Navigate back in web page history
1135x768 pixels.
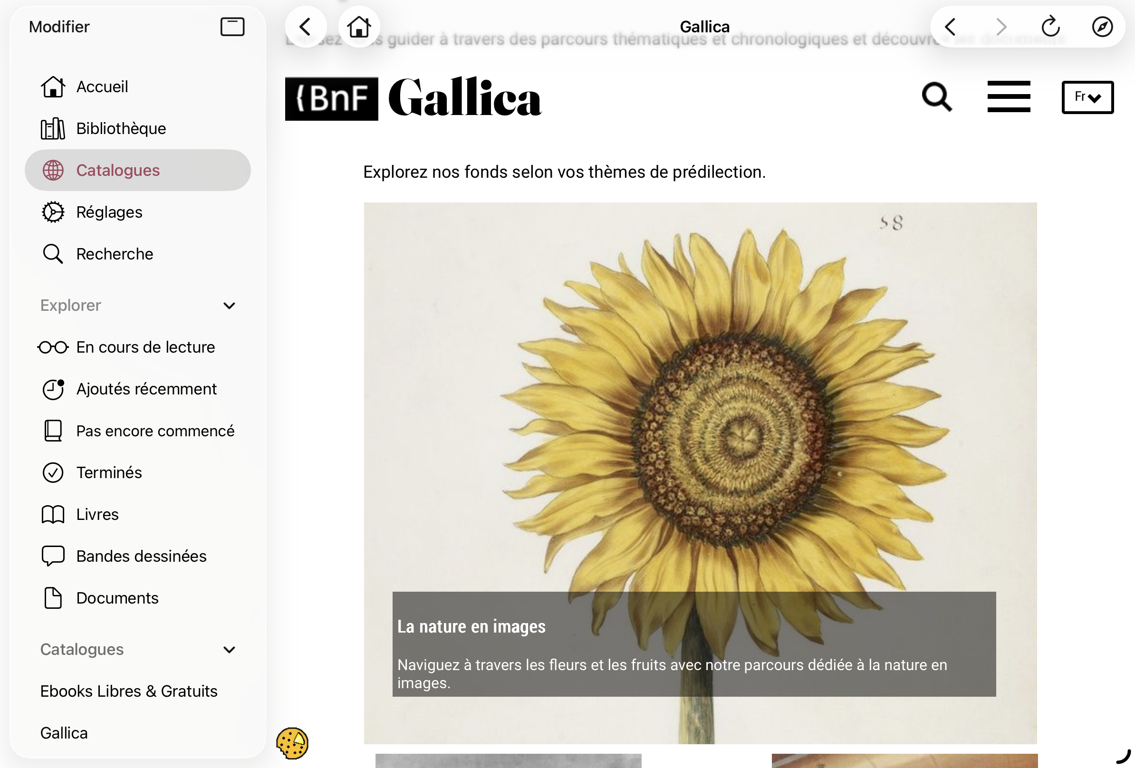[951, 26]
